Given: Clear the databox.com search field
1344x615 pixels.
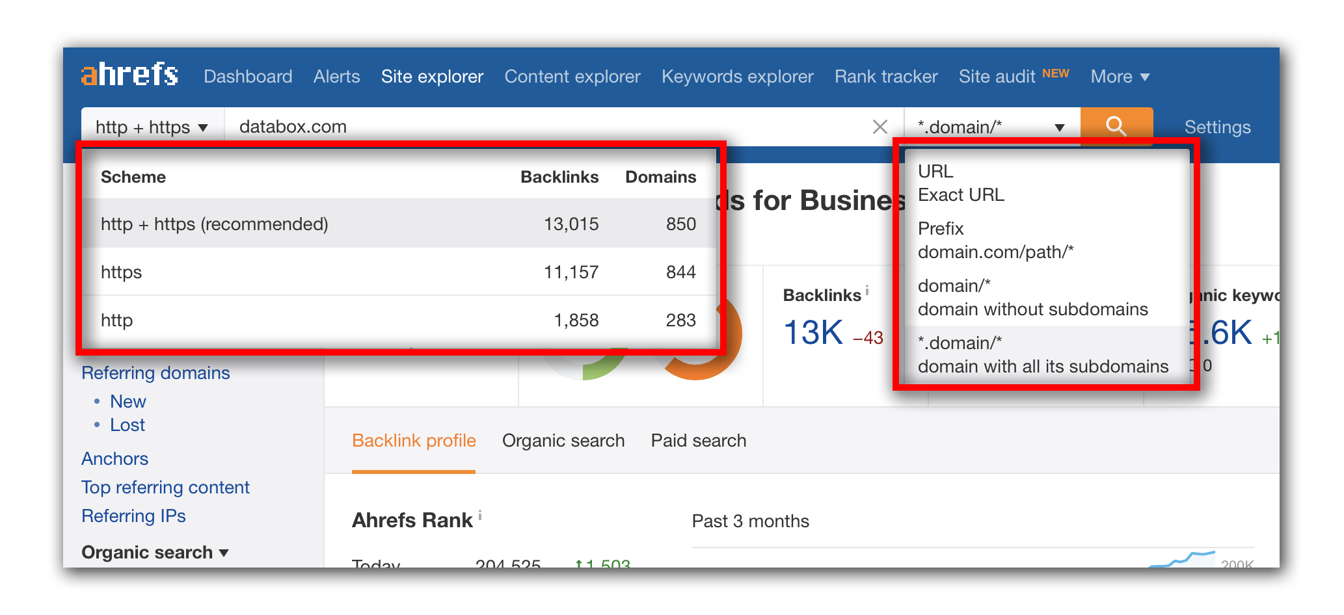Looking at the screenshot, I should [880, 127].
